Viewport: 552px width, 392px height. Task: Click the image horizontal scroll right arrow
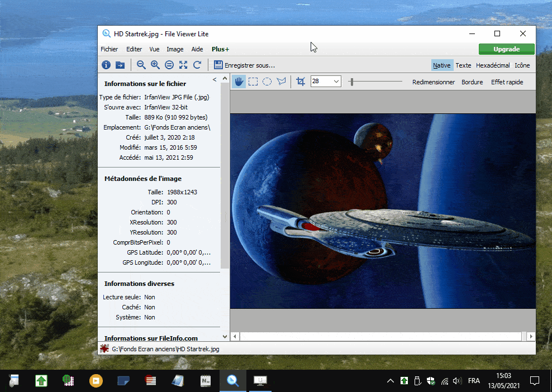531,336
